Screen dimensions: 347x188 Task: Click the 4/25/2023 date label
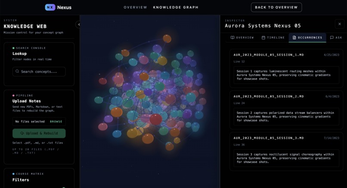click(332, 55)
